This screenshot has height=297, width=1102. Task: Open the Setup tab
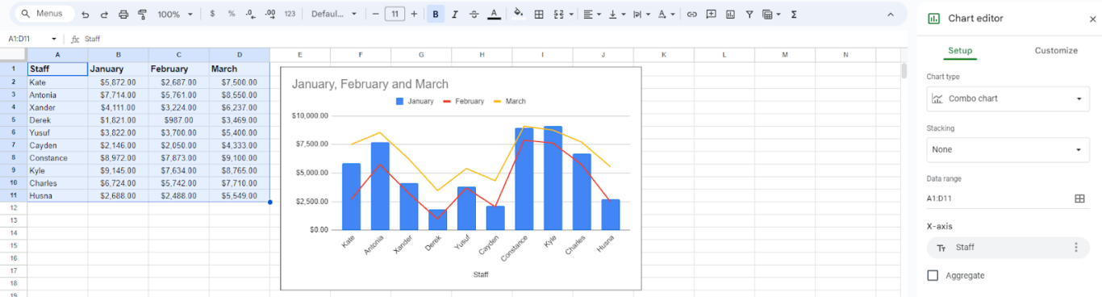tap(960, 50)
